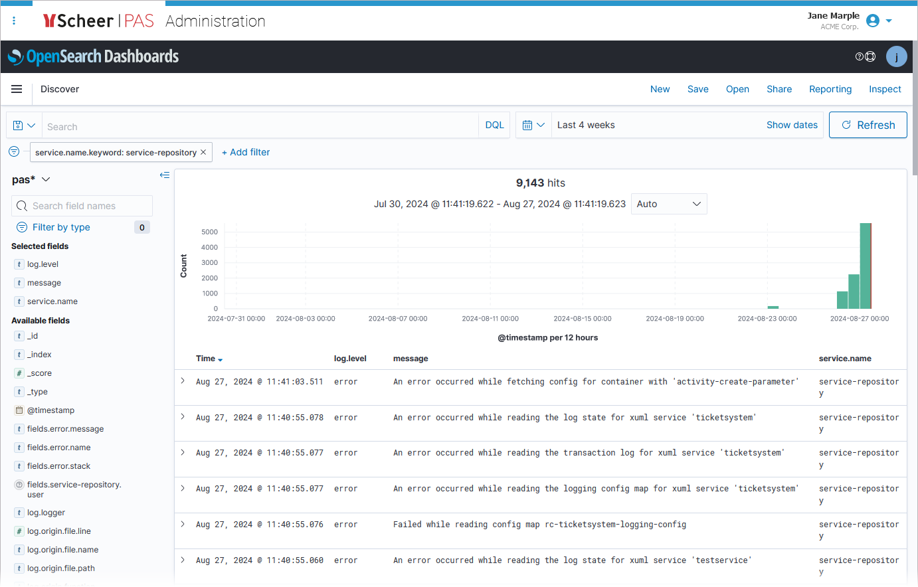The image size is (918, 587).
Task: Click the Add filter link
Action: point(246,152)
